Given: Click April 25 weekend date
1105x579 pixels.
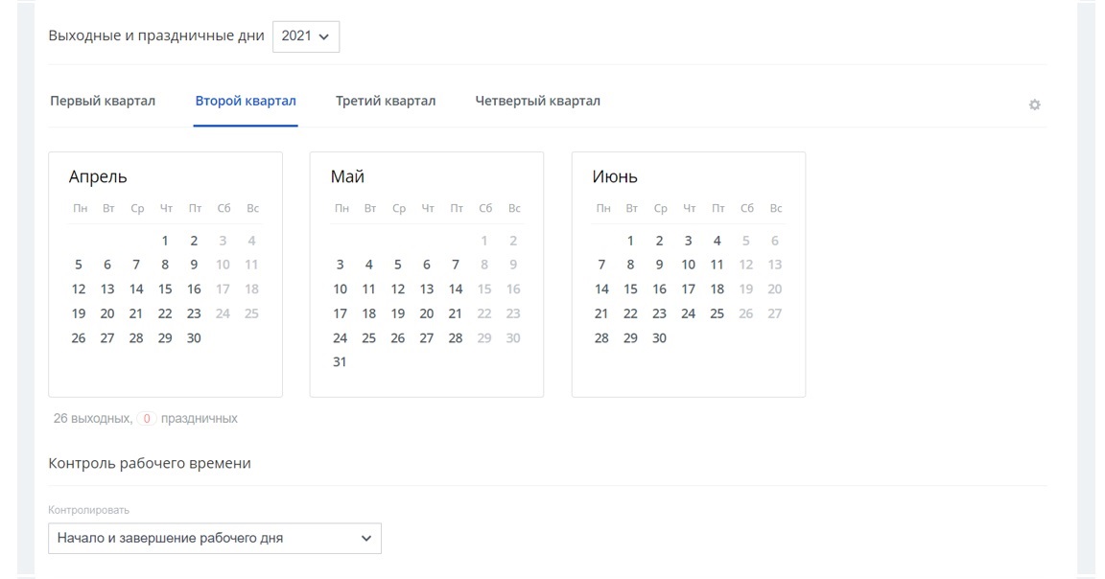Looking at the screenshot, I should [x=251, y=313].
